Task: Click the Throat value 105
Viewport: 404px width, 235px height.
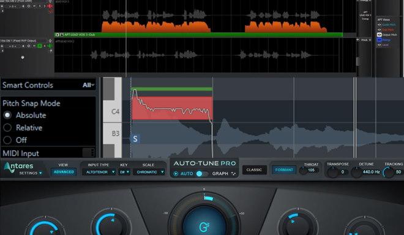Action: [311, 170]
